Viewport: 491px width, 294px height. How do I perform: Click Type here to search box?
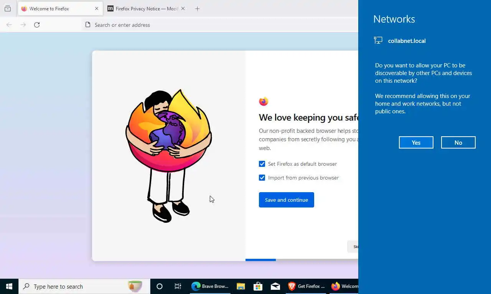click(84, 286)
